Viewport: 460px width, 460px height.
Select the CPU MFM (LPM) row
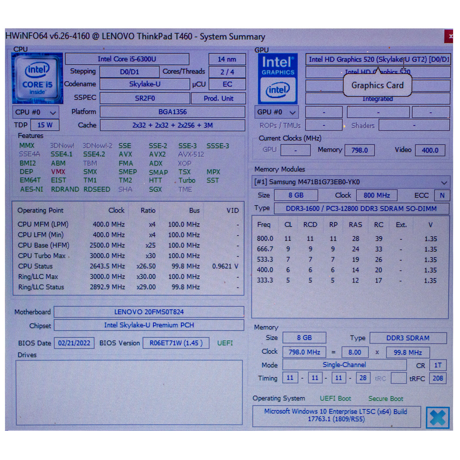(128, 224)
